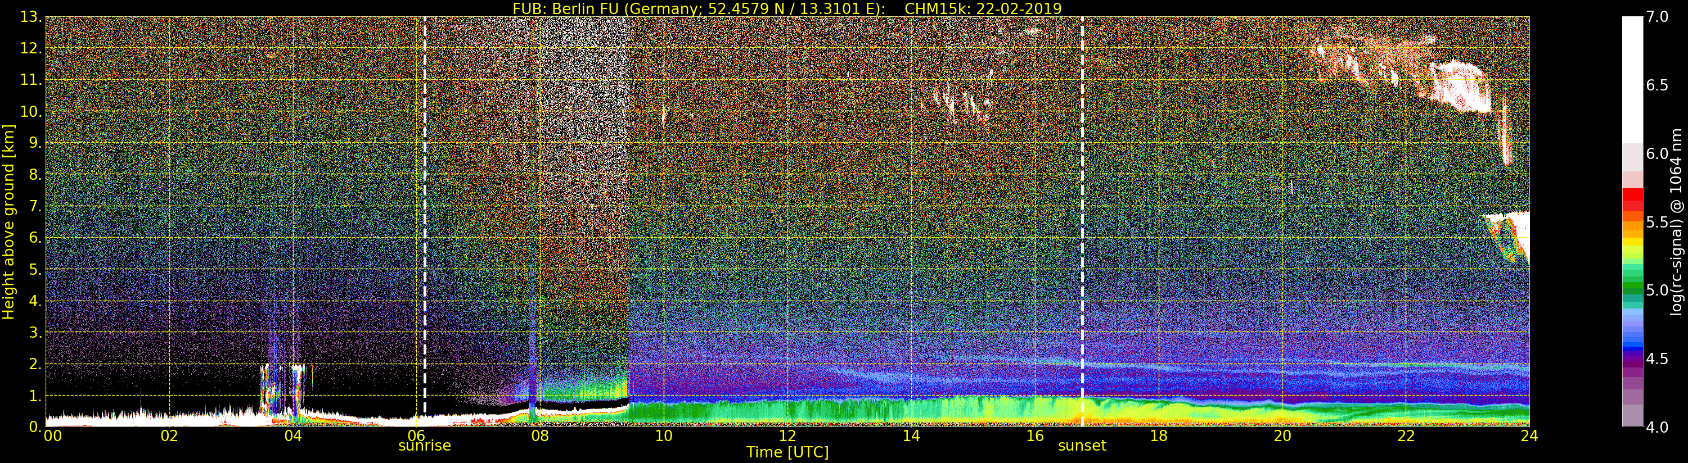Click the '24' time tick label
This screenshot has width=1688, height=463.
coord(1529,436)
